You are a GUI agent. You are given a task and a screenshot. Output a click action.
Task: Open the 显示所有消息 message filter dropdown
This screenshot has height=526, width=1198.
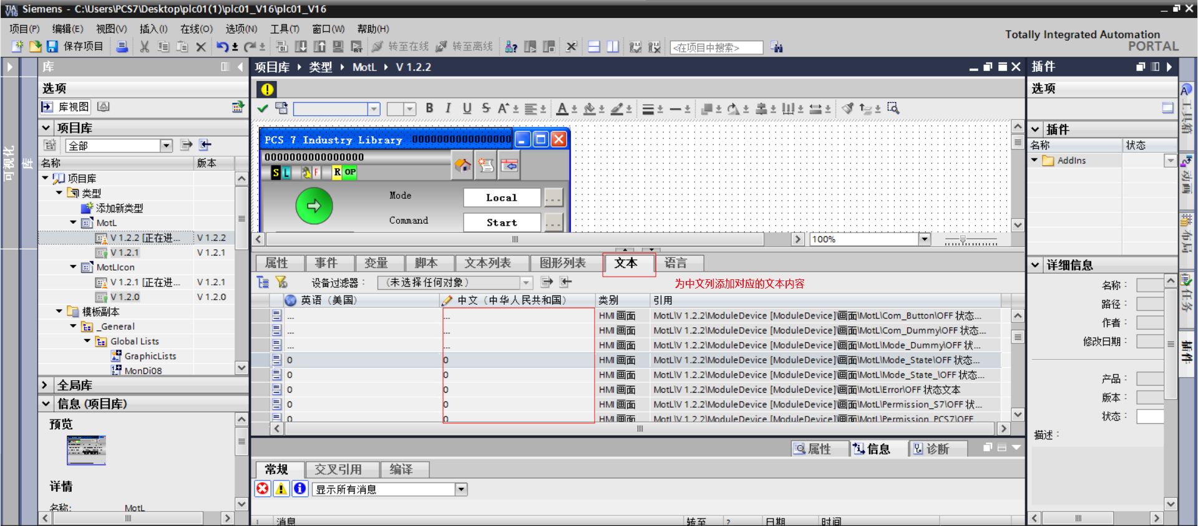tap(461, 489)
